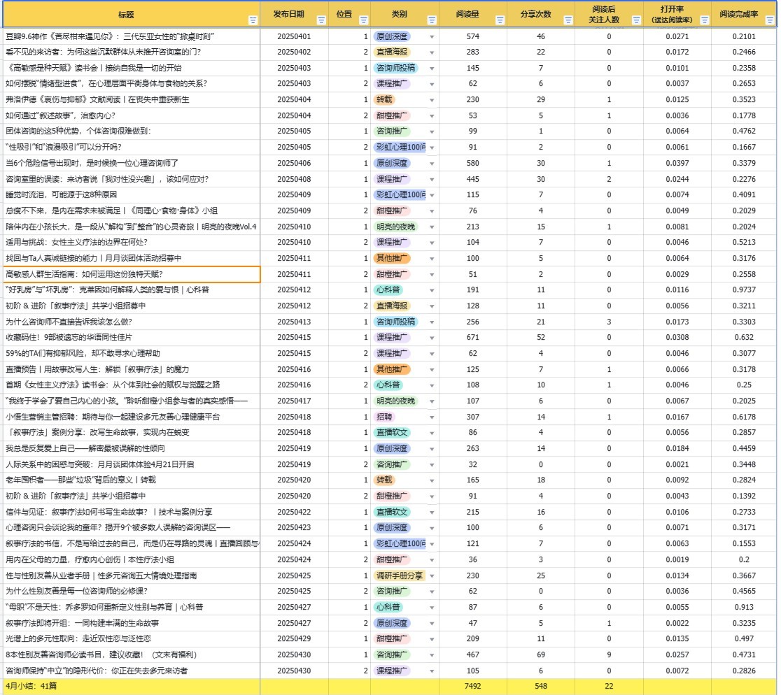Click the orange 转载 tag in 20250404 row
781x695 pixels.
tap(385, 99)
